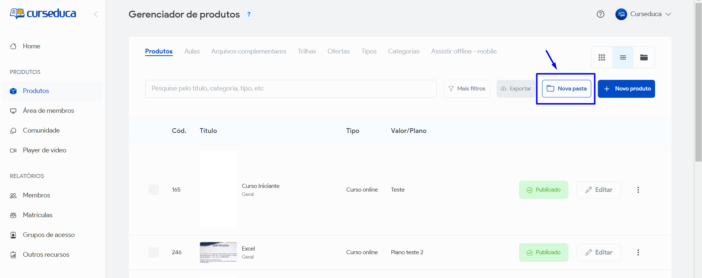
Task: Tick the checkbox for Excel row
Action: tap(154, 252)
